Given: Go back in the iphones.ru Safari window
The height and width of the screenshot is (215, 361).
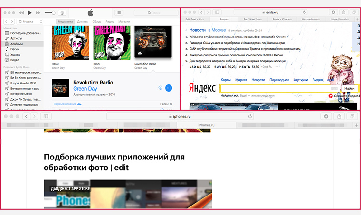Looking at the screenshot, I should 26,116.
